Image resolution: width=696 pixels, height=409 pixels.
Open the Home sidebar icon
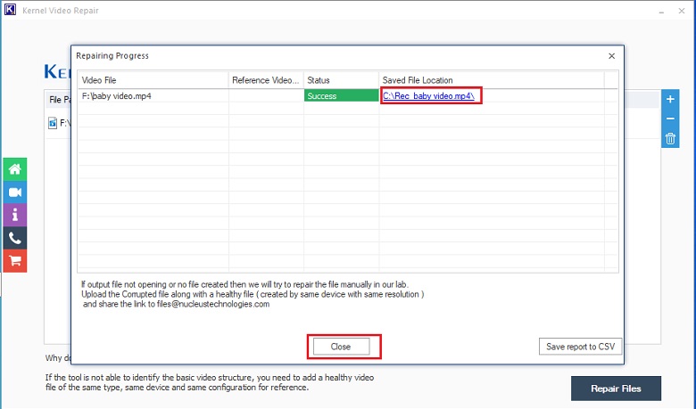(14, 169)
